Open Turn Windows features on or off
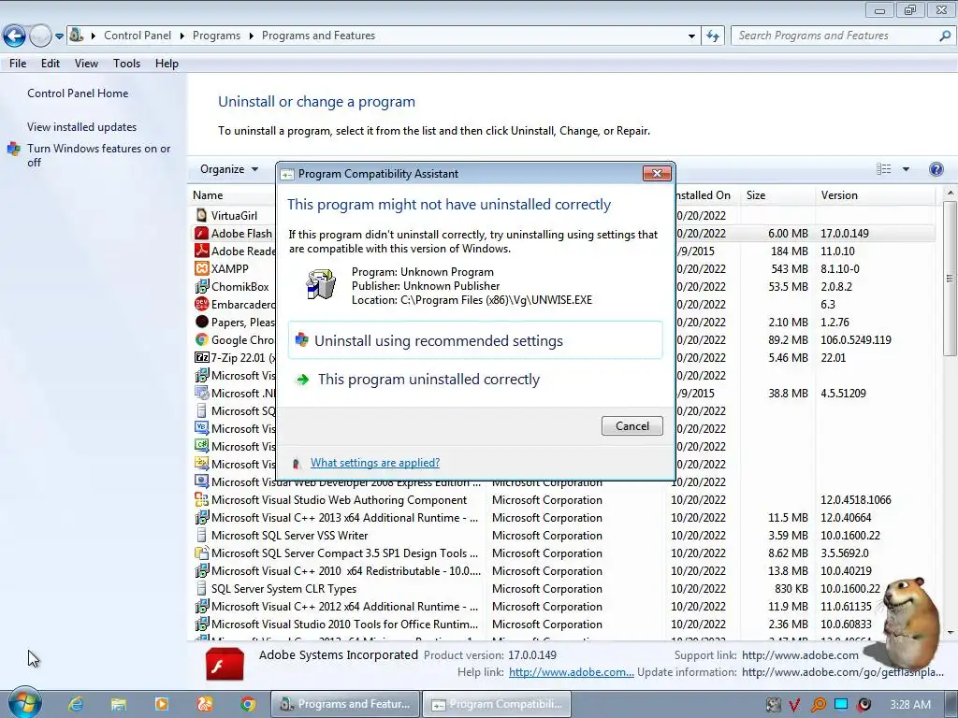The width and height of the screenshot is (958, 718). pos(98,155)
